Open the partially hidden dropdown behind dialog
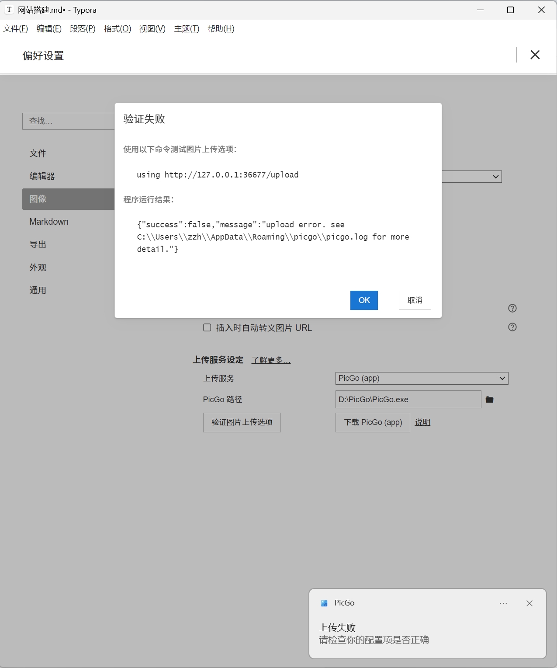557x668 pixels. (495, 177)
